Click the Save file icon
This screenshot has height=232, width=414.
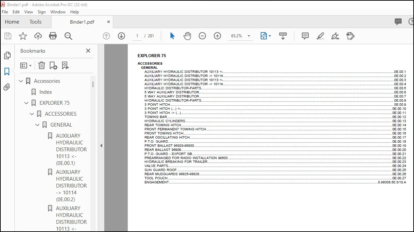pyautogui.click(x=8, y=36)
